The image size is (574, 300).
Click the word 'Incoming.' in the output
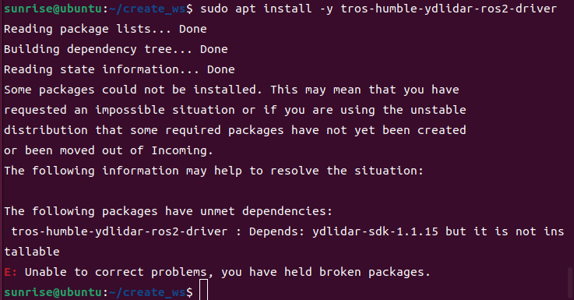coord(182,150)
